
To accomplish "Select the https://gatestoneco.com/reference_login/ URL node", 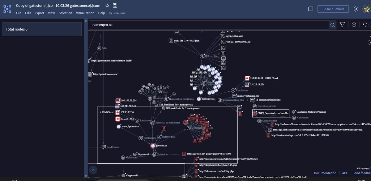I will 89,61.
